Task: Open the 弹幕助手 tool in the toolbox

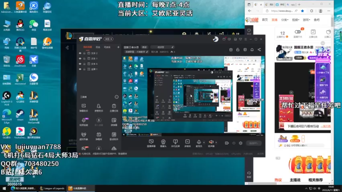Action: click(x=83, y=108)
